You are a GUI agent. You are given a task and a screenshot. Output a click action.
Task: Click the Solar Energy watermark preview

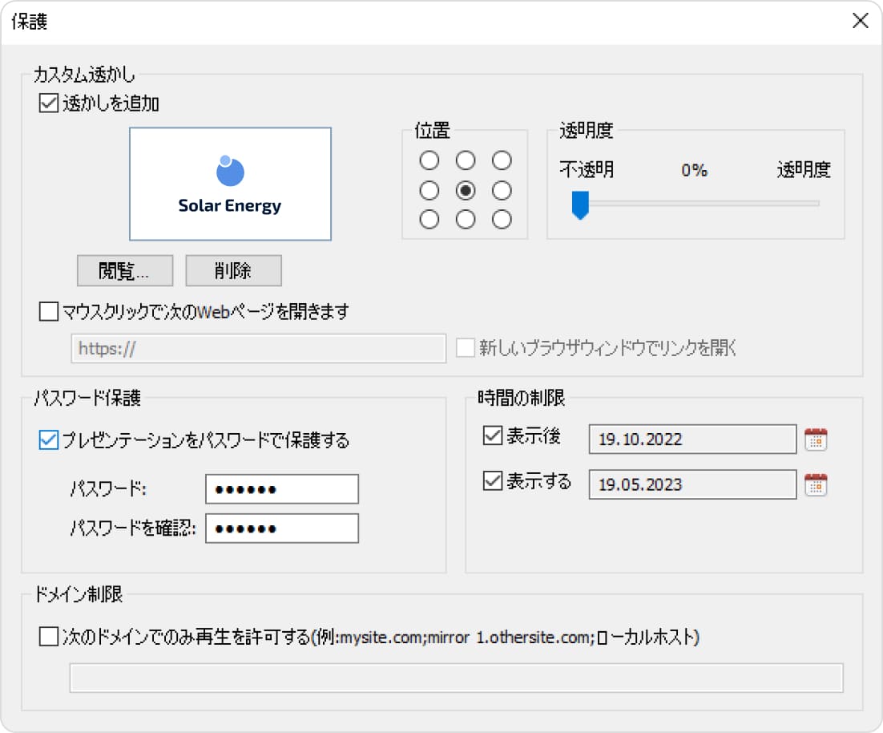(230, 184)
